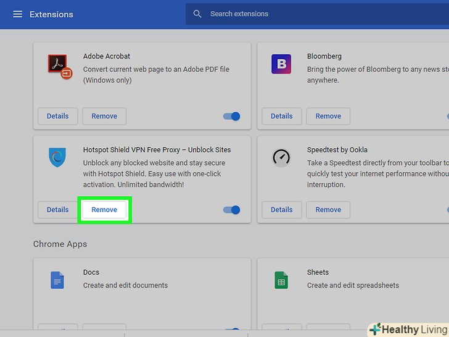This screenshot has width=449, height=337.
Task: Click the Docs app icon
Action: tap(57, 280)
